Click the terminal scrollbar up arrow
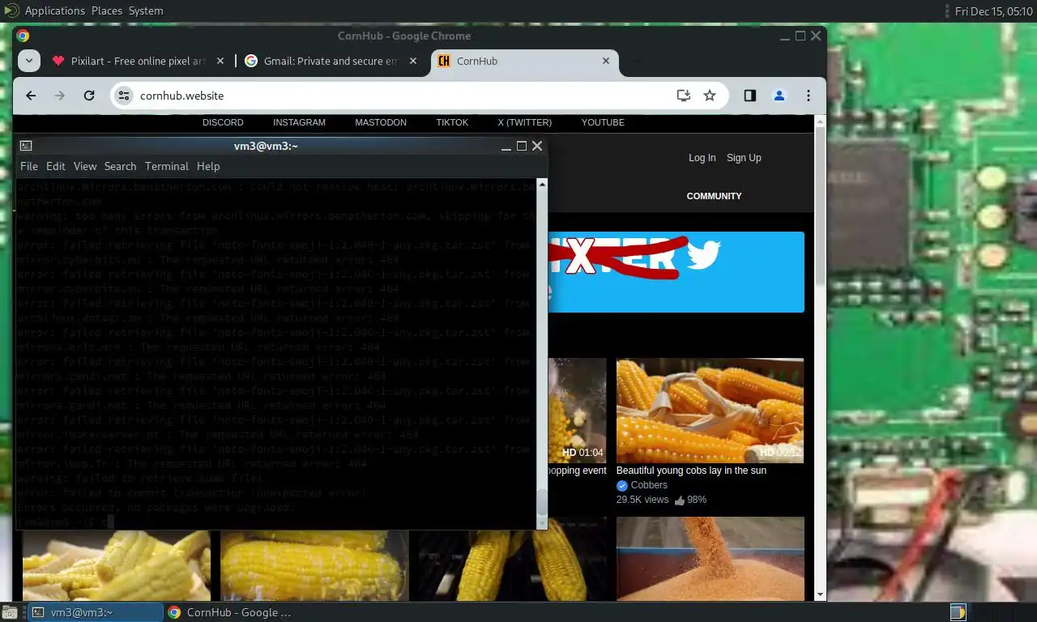This screenshot has width=1037, height=622. pyautogui.click(x=542, y=184)
